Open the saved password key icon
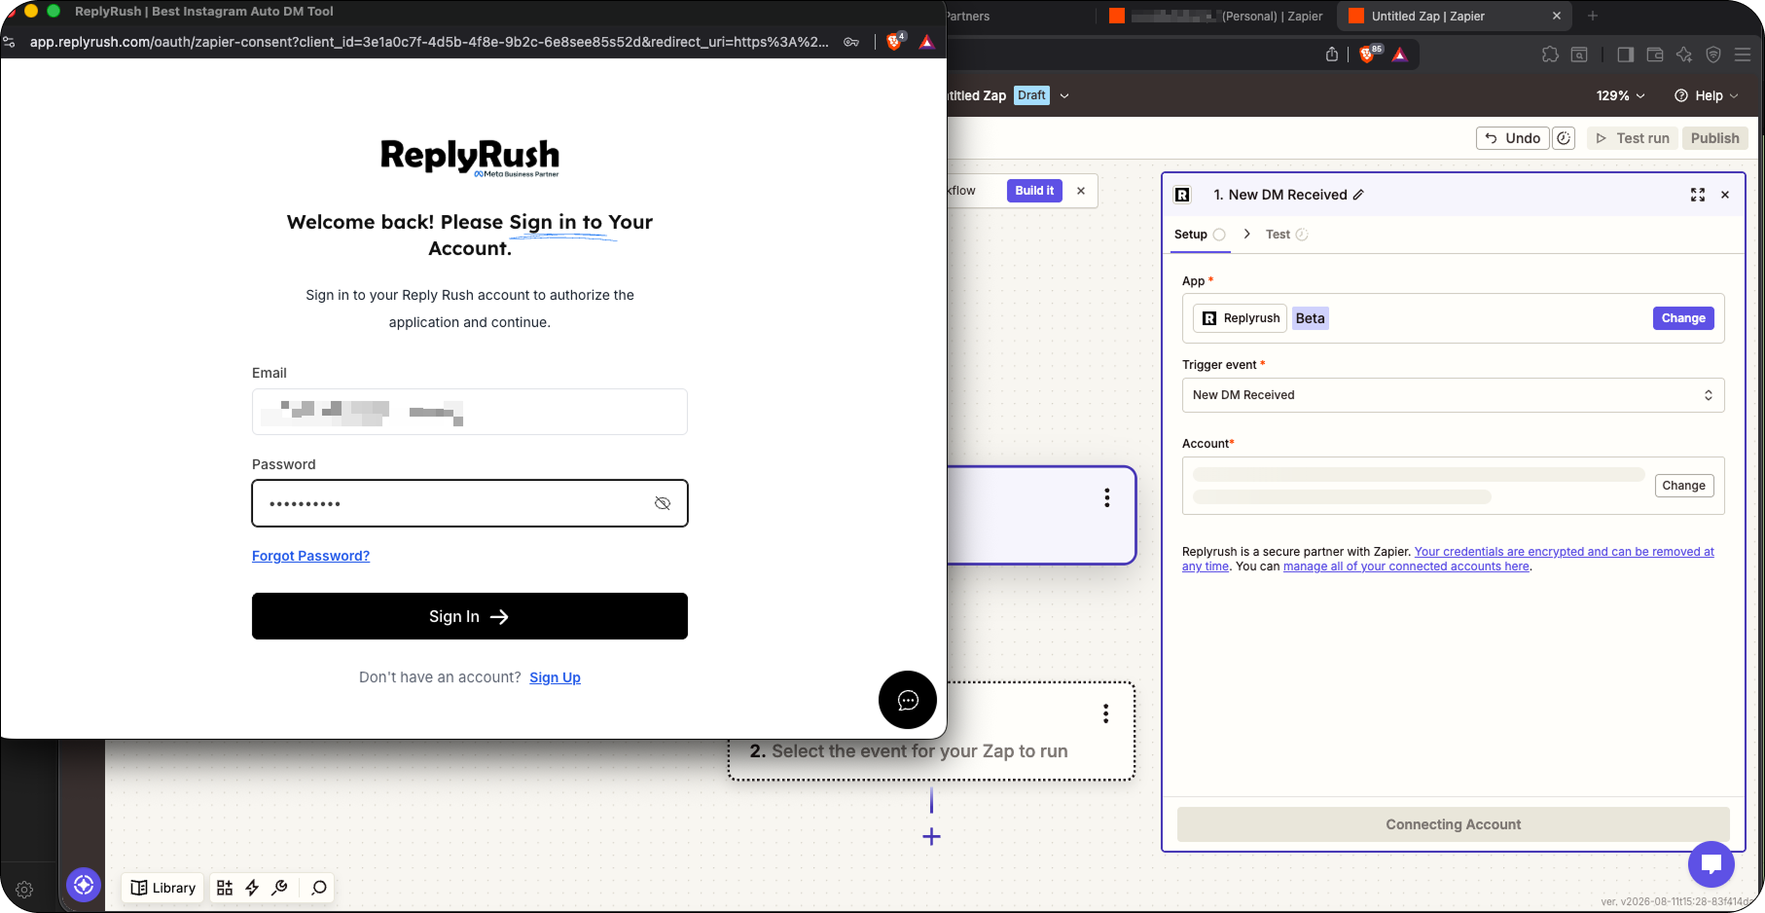1765x913 pixels. [x=851, y=42]
